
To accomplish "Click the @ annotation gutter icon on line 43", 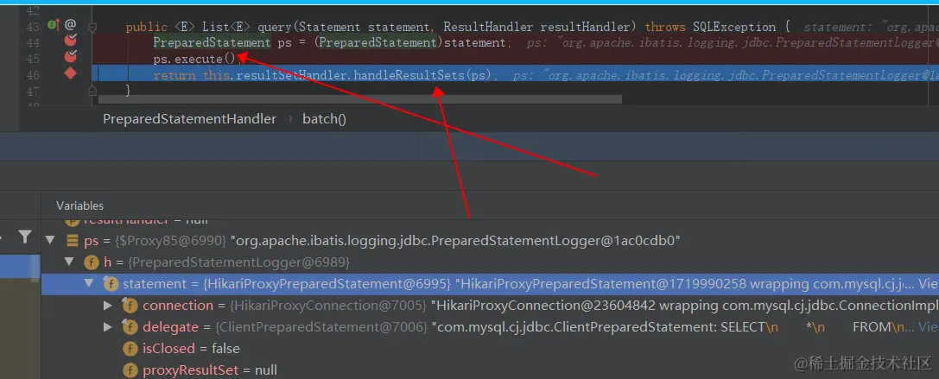I will [x=70, y=25].
